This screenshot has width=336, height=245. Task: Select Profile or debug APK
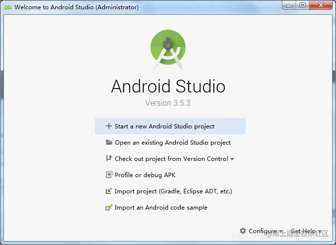click(145, 175)
